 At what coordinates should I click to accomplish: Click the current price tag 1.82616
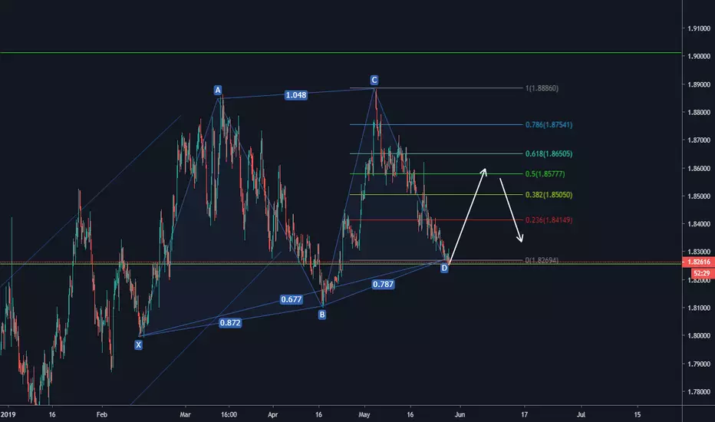coord(699,262)
